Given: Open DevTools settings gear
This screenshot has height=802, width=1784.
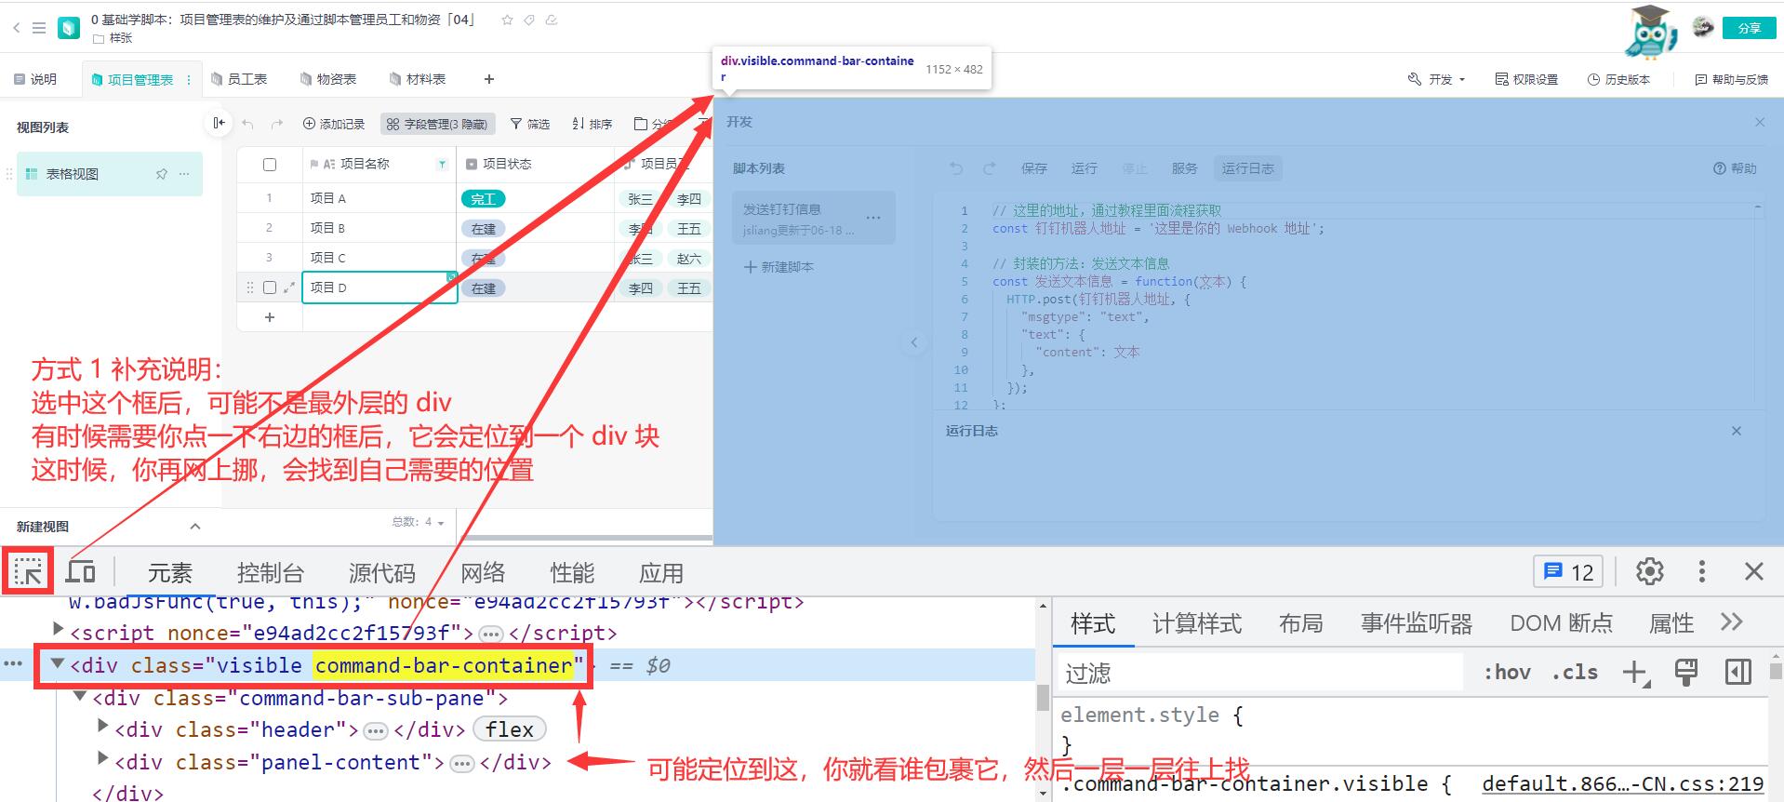Looking at the screenshot, I should (1650, 571).
